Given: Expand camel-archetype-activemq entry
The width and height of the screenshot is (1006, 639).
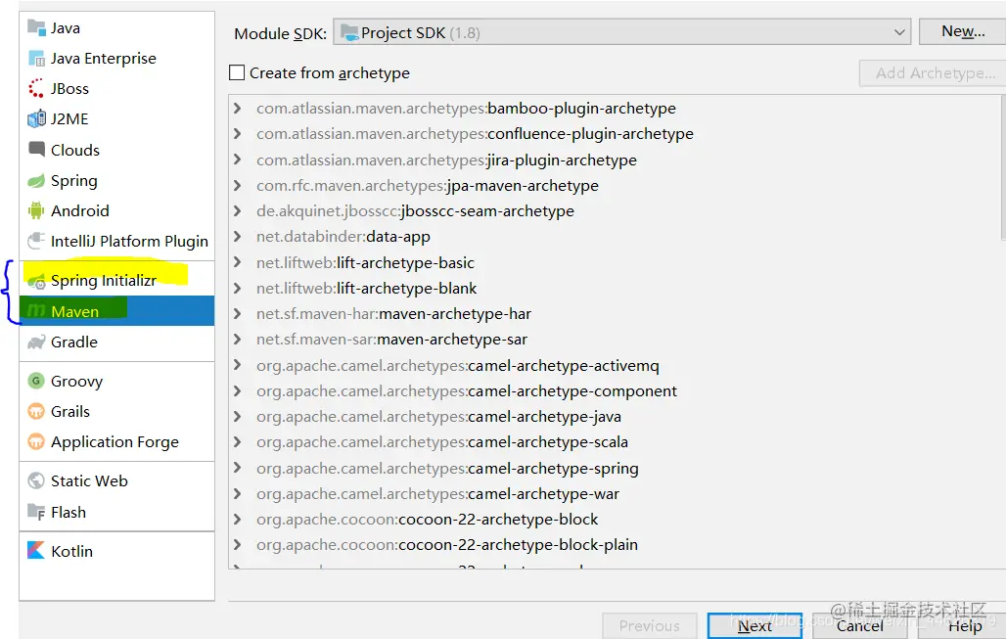Looking at the screenshot, I should 238,365.
